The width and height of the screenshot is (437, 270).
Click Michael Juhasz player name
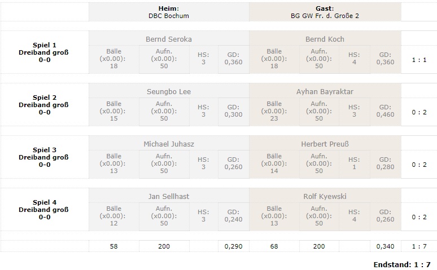(x=169, y=144)
